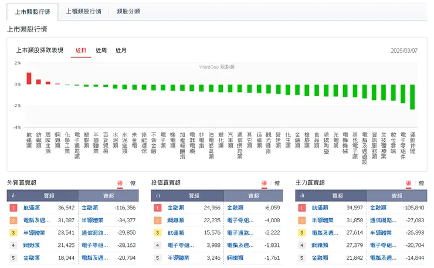The height and width of the screenshot is (268, 434).
Task: Click the green 運動休閒 bar in chart
Action: 412,97
